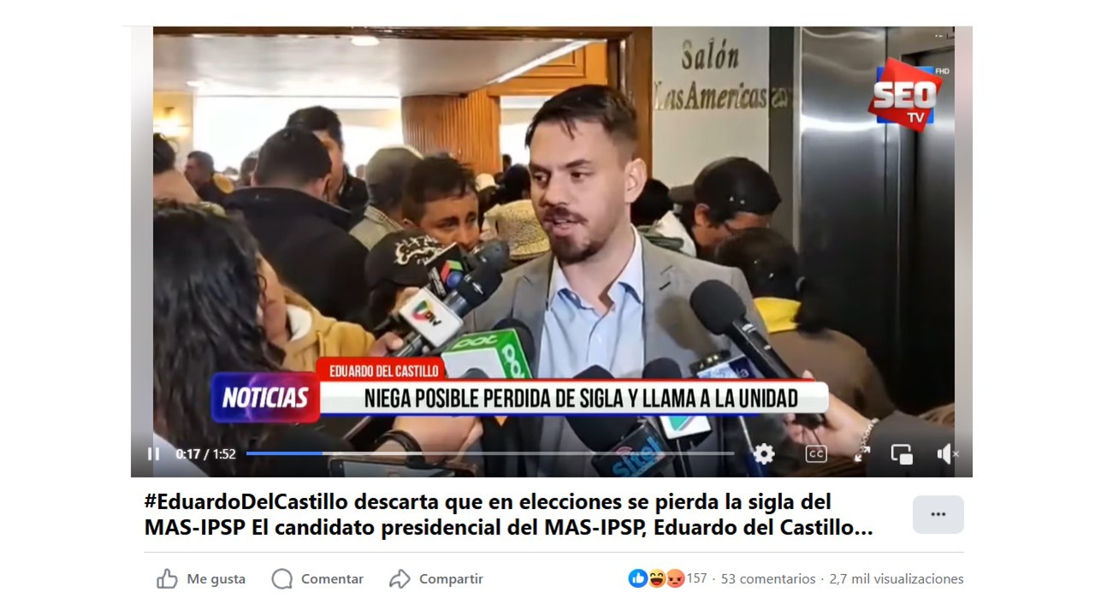The width and height of the screenshot is (1095, 616).
Task: Click the thumbs-up Me gusta icon
Action: point(167,579)
